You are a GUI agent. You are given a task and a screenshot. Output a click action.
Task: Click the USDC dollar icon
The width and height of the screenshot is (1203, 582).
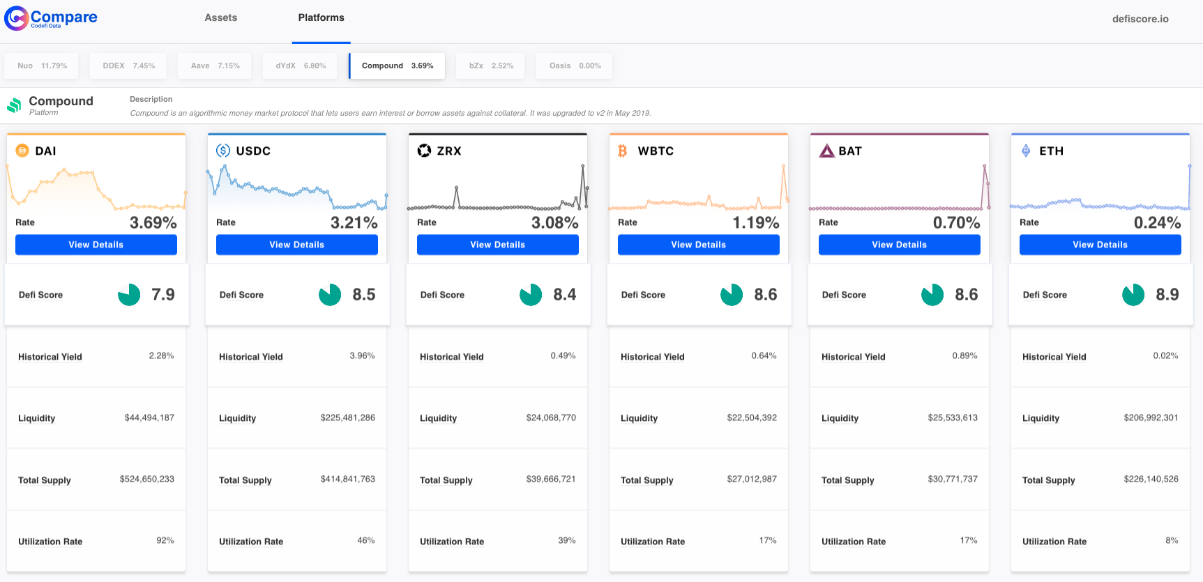[x=223, y=151]
